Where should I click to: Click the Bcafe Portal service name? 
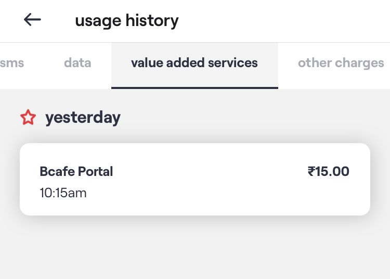(76, 171)
